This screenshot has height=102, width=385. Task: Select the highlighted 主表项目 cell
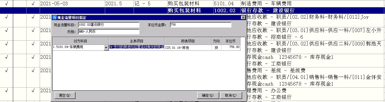coord(137,47)
